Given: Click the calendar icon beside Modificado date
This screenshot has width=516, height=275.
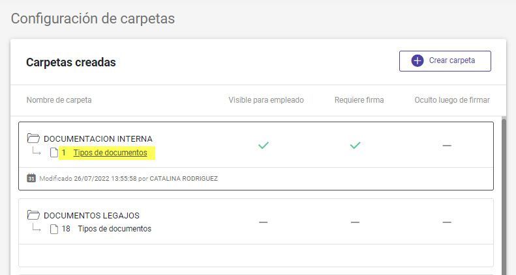Looking at the screenshot, I should click(x=31, y=178).
